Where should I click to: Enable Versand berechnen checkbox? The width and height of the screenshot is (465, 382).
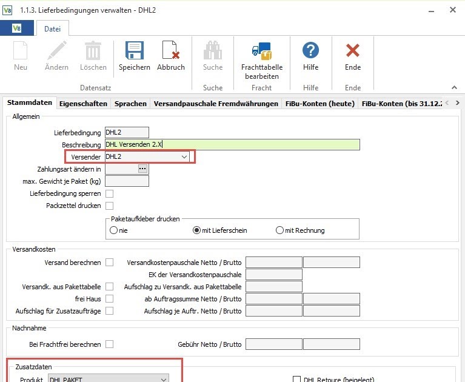pyautogui.click(x=109, y=263)
